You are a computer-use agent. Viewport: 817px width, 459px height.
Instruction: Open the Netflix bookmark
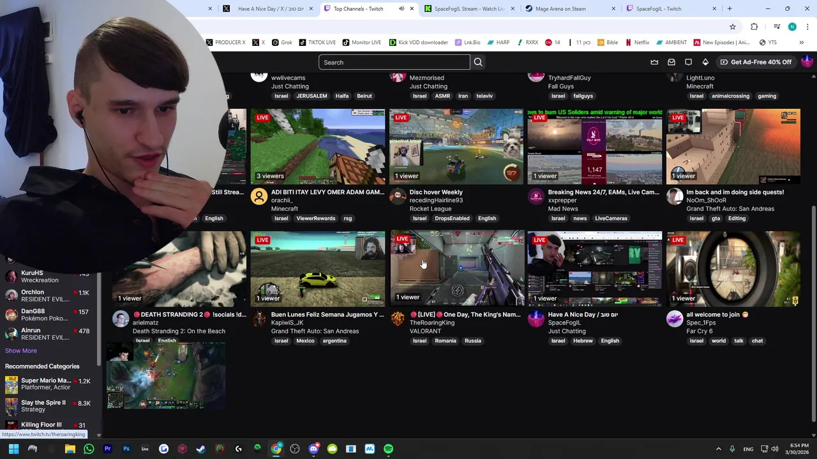[637, 43]
